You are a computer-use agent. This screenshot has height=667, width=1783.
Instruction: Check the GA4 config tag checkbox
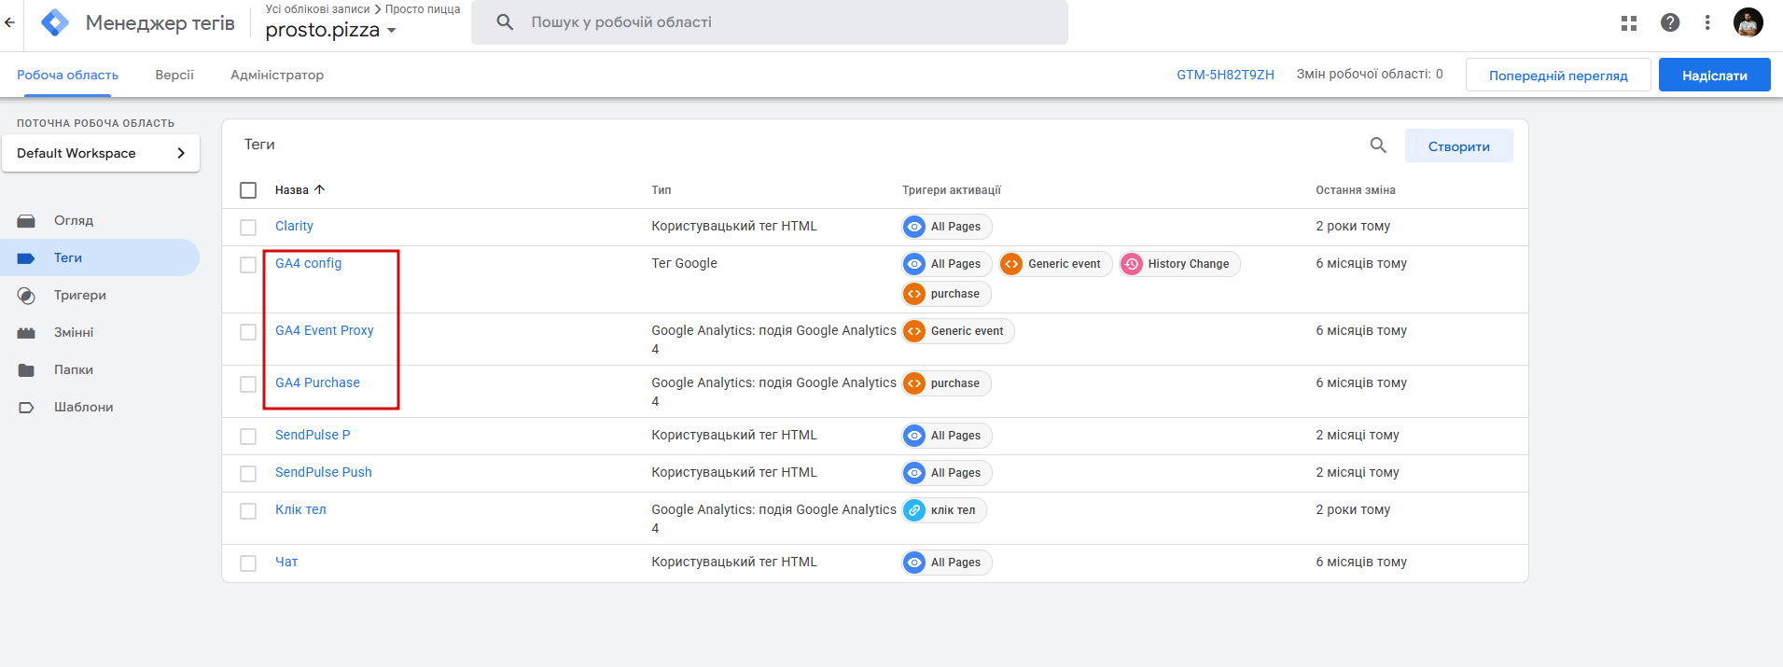pyautogui.click(x=248, y=265)
